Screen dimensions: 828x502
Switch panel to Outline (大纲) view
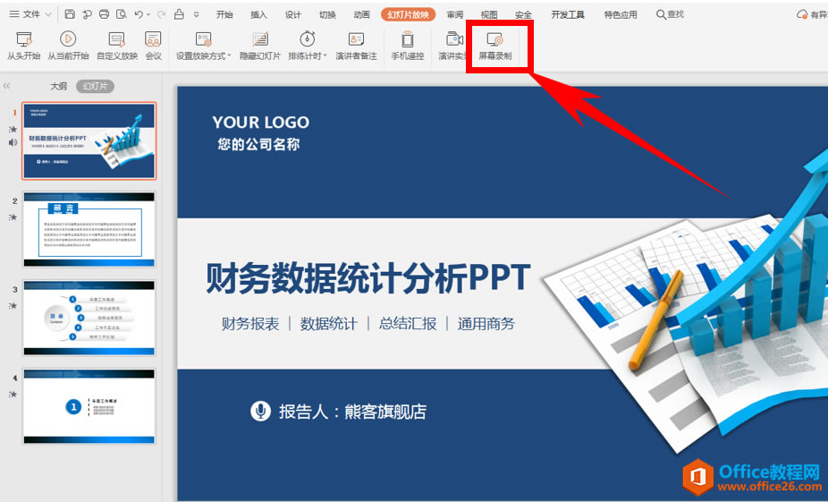(58, 86)
